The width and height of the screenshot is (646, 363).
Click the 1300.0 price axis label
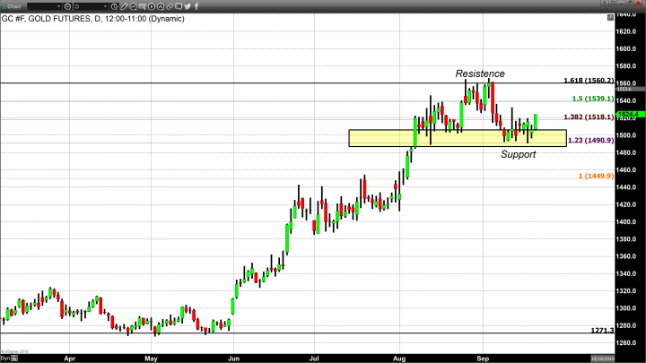pyautogui.click(x=626, y=307)
